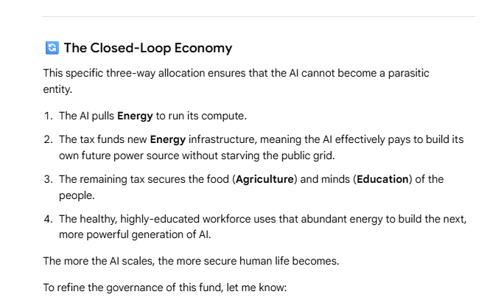
Task: Click the phrase "more powerful generation of AI"
Action: [x=134, y=234]
